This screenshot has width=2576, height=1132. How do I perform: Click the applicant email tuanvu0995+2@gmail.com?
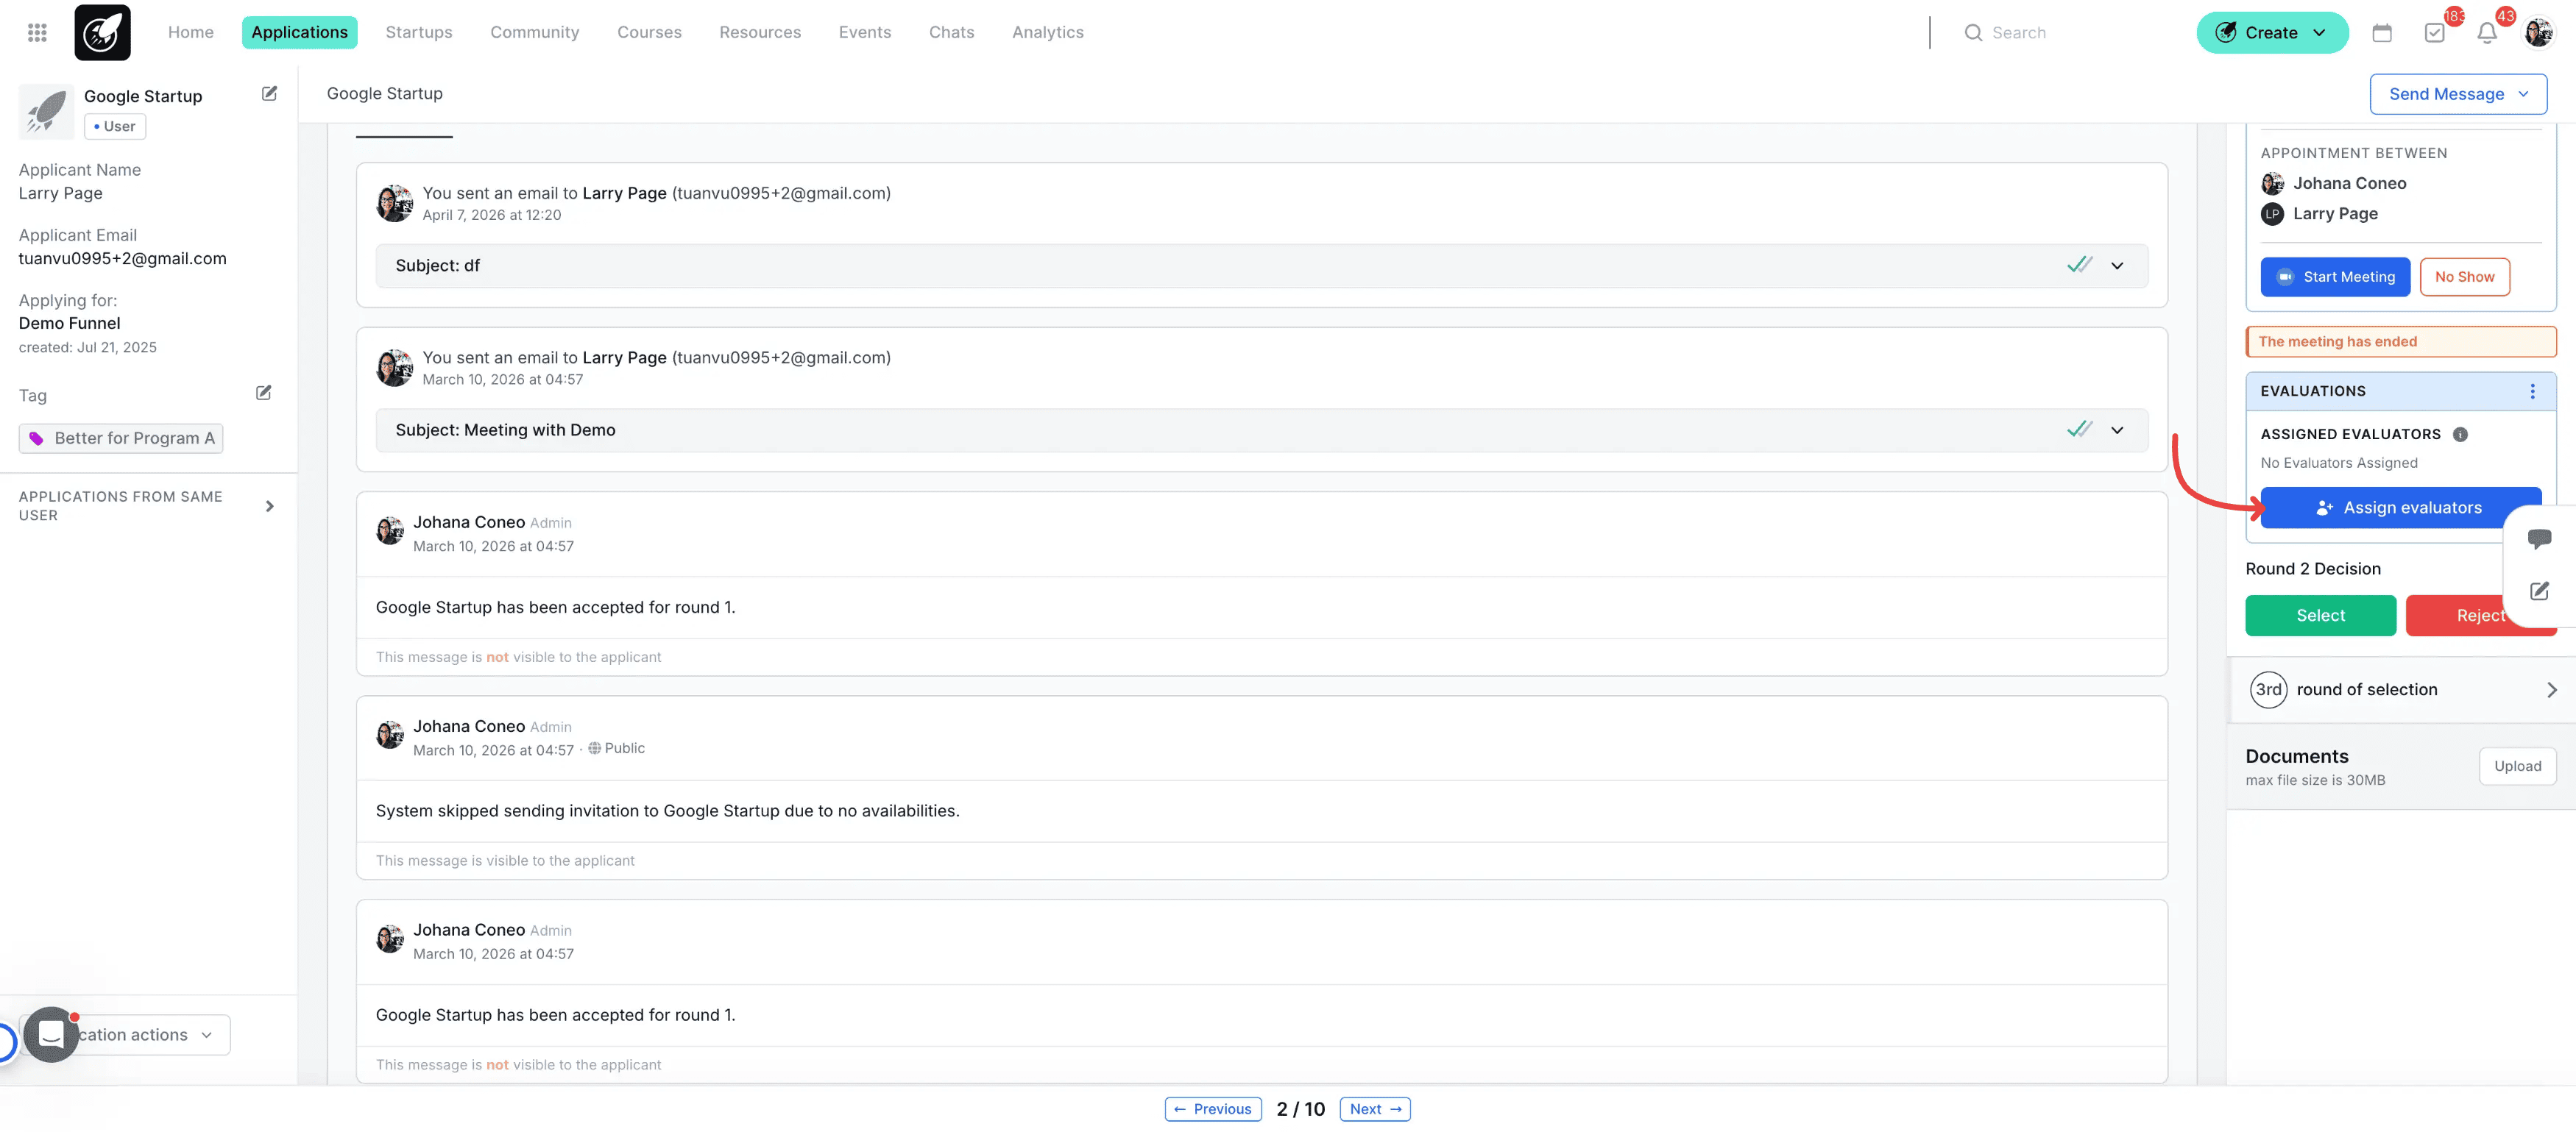123,259
